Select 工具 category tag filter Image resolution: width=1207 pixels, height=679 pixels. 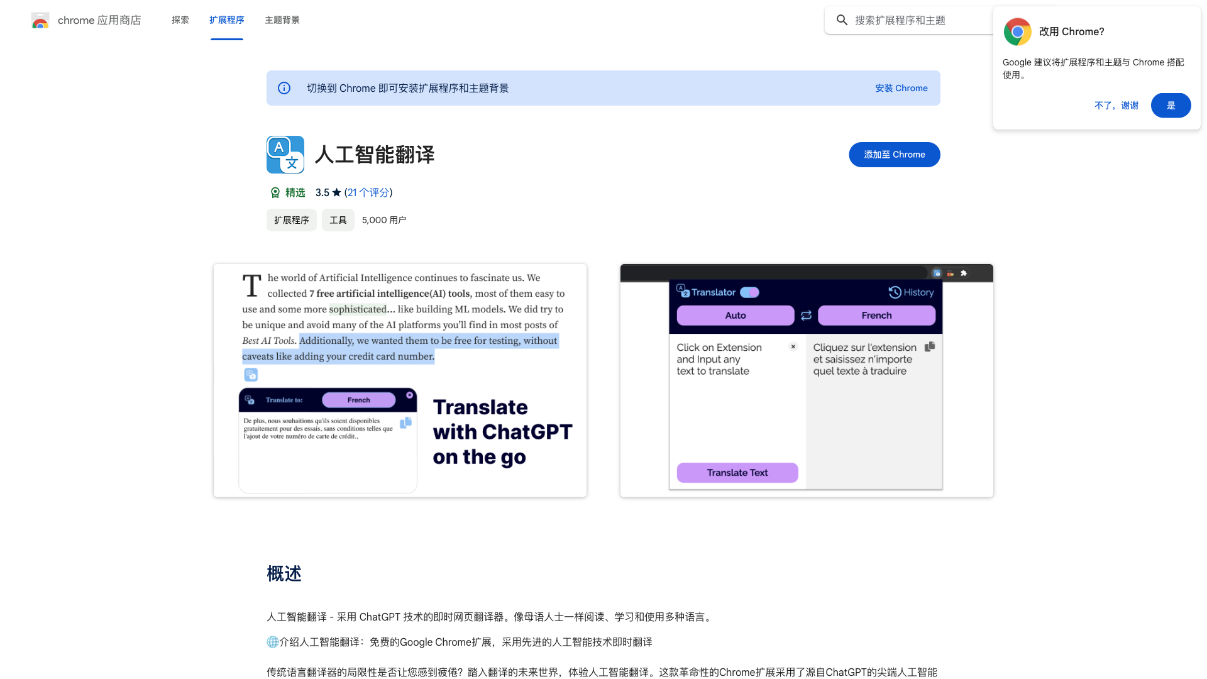pos(338,221)
